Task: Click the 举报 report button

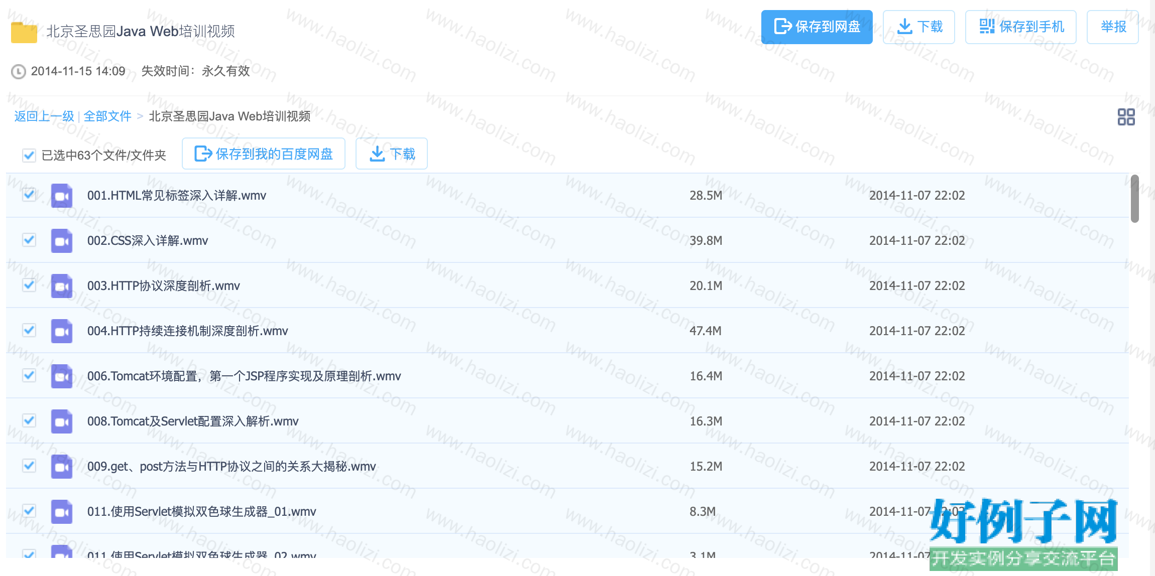Action: point(1112,27)
